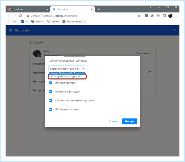Click the Patts account avatar
This screenshot has width=185, height=162.
(37, 53)
